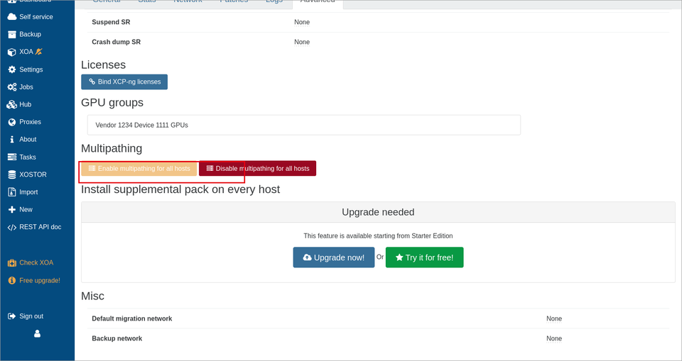The width and height of the screenshot is (682, 361).
Task: Open the Advanced tab
Action: pos(318,2)
